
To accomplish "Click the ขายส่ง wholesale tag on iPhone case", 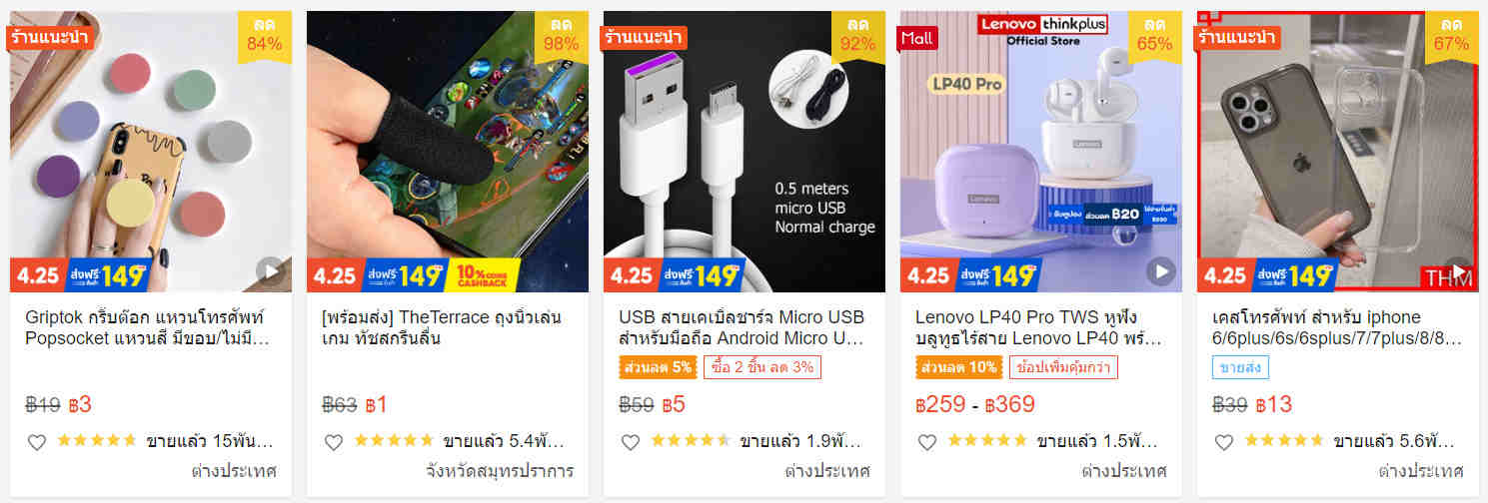I will [x=1240, y=367].
